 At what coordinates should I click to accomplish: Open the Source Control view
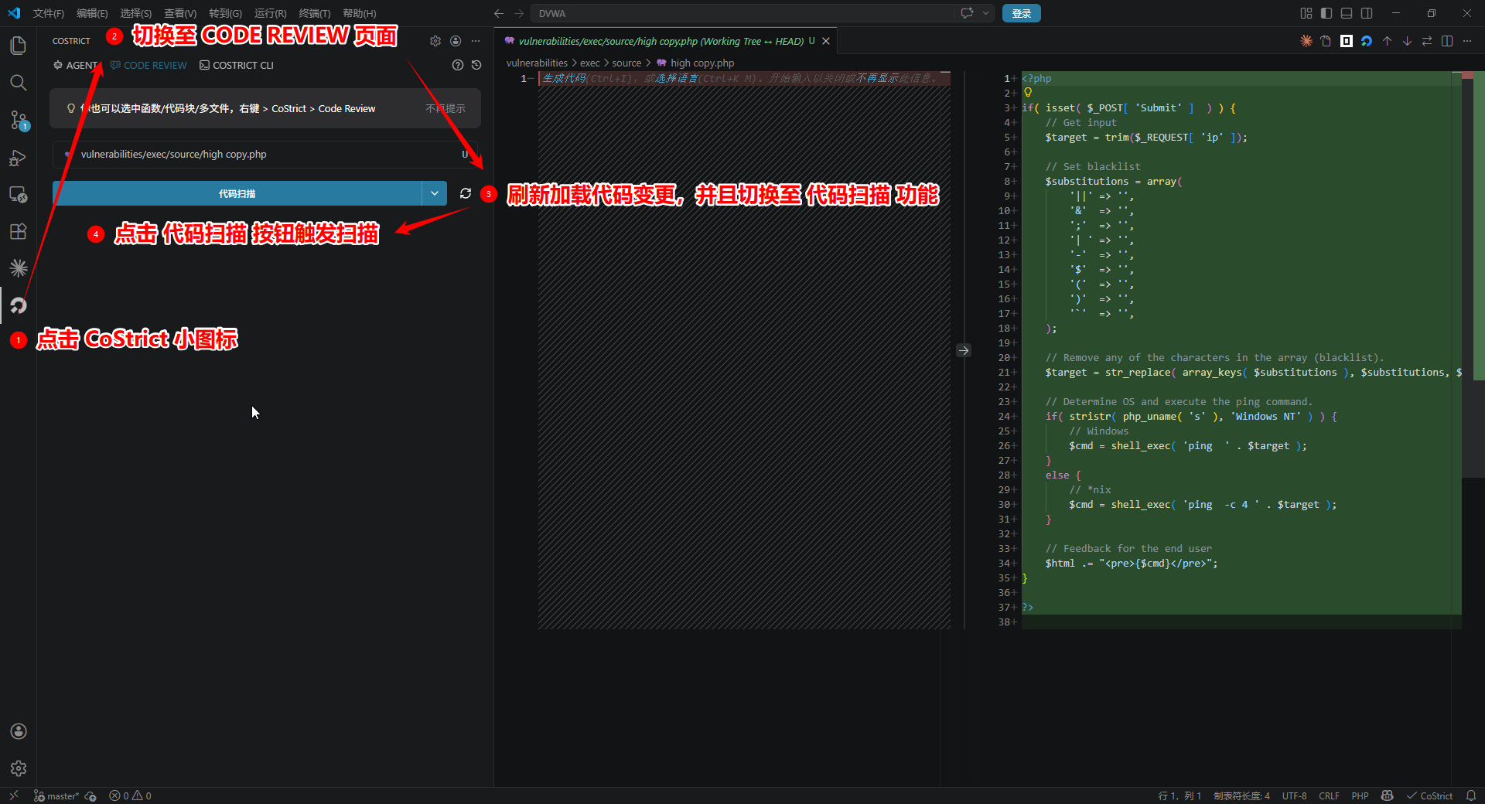[x=19, y=120]
